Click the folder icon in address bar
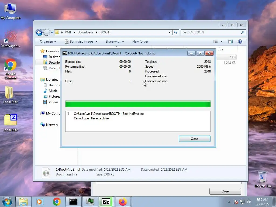This screenshot has width=276, height=207. pyautogui.click(x=57, y=32)
